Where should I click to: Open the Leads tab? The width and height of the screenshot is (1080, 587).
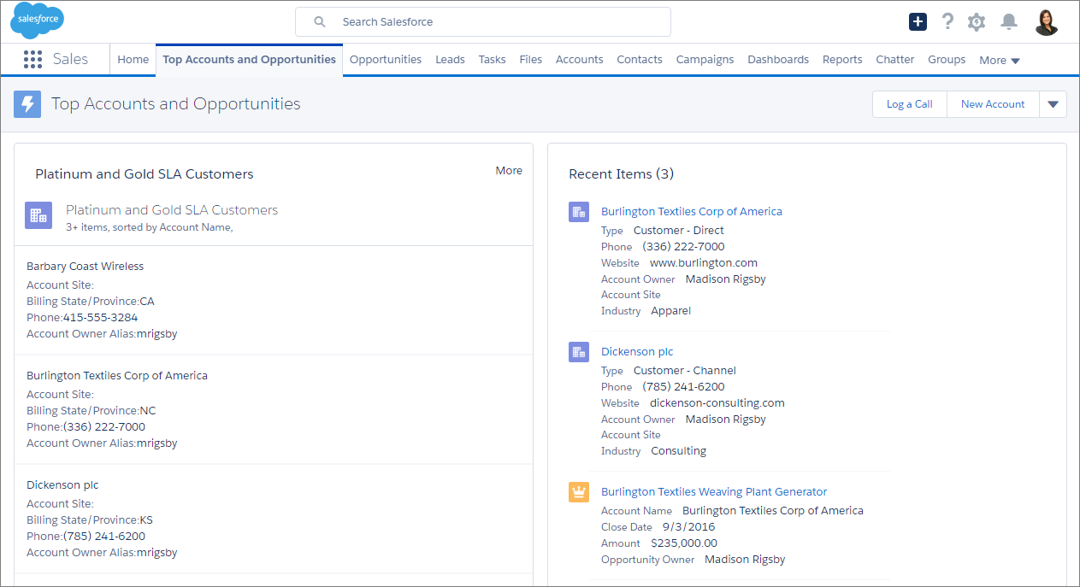[450, 60]
